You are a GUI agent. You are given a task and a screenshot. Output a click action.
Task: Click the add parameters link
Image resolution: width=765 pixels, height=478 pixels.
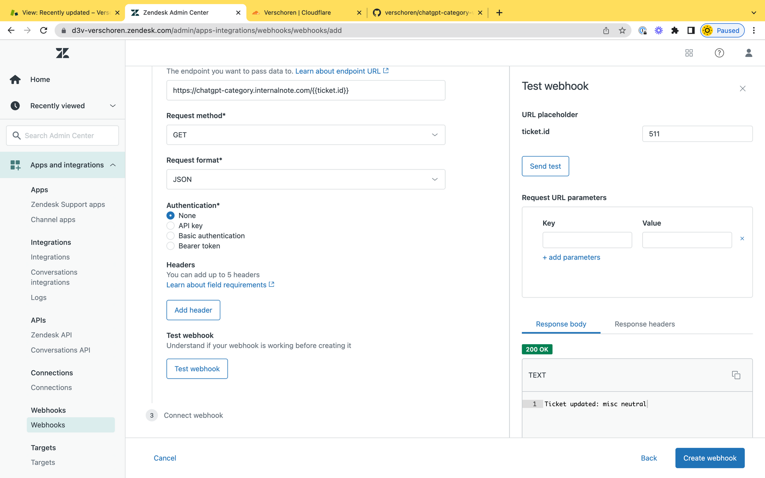coord(571,257)
